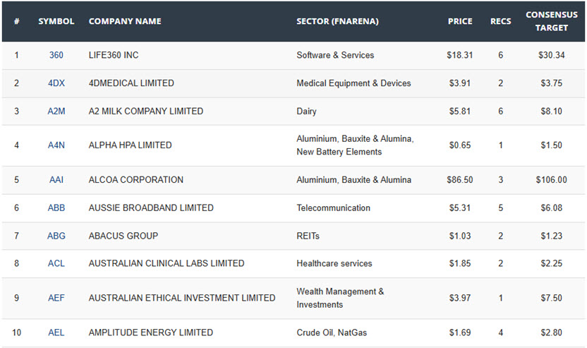
Task: Click the RECS column header
Action: (500, 21)
